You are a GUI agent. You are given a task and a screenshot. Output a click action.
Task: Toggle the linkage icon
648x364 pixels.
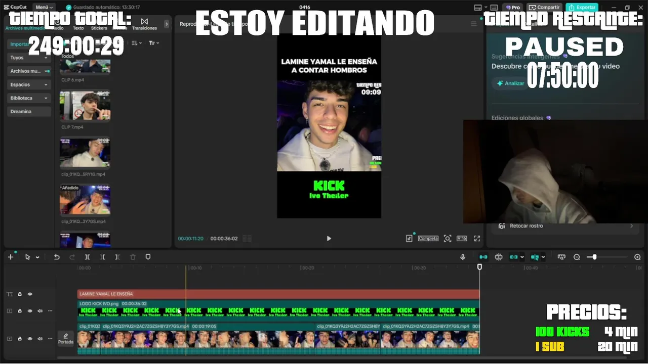pyautogui.click(x=514, y=257)
